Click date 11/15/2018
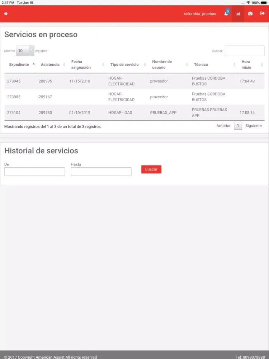Viewport: 269px width, 359px height. (x=80, y=81)
